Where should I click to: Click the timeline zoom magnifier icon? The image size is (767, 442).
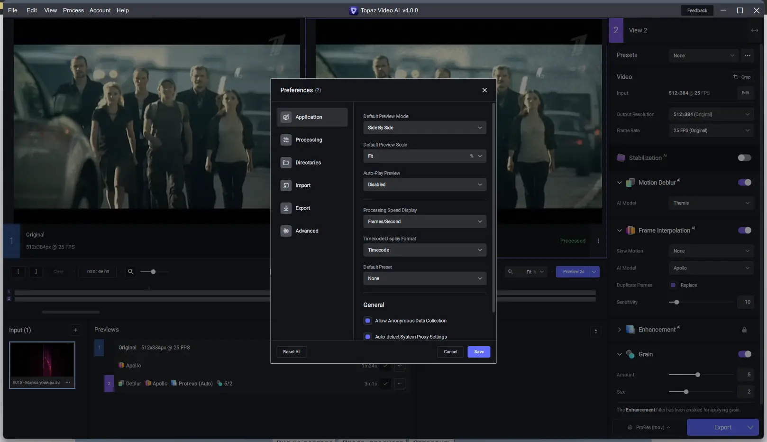click(130, 272)
